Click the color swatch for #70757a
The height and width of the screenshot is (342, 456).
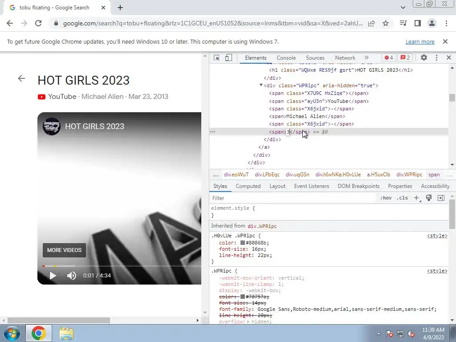pos(243,297)
